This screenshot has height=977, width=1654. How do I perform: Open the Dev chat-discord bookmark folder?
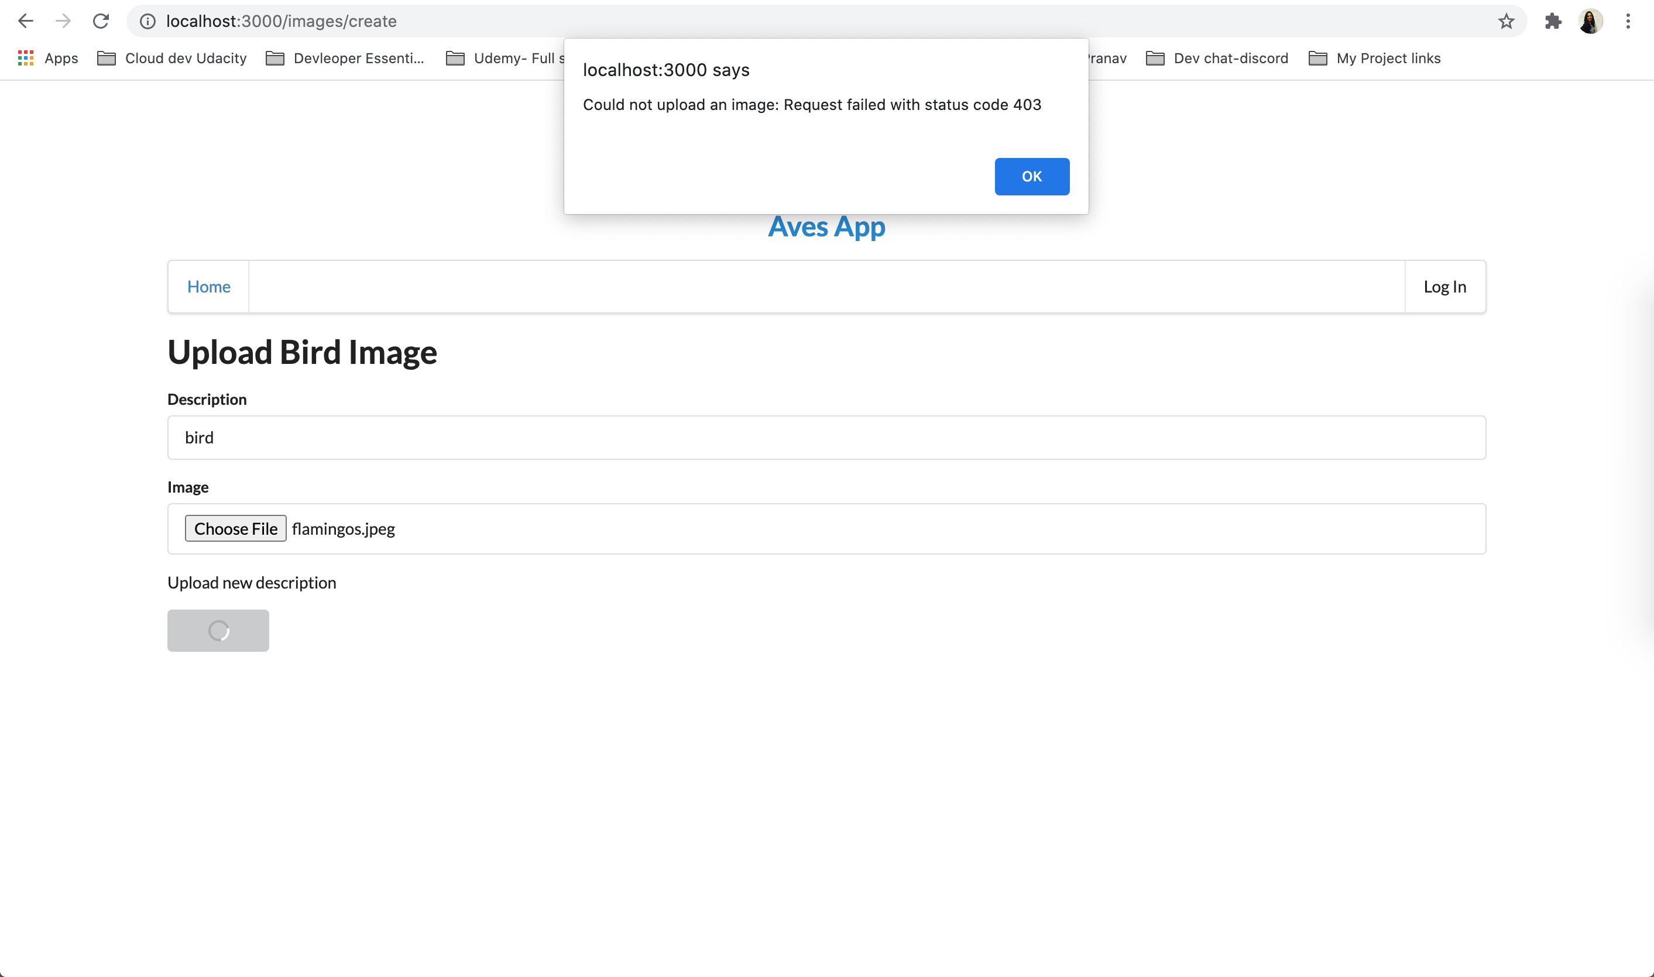pos(1217,58)
